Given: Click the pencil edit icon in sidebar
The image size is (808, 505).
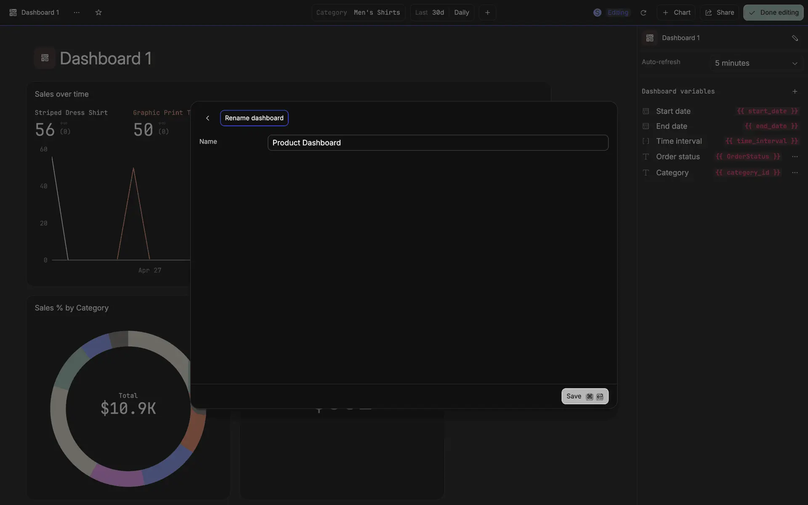Looking at the screenshot, I should pos(795,38).
